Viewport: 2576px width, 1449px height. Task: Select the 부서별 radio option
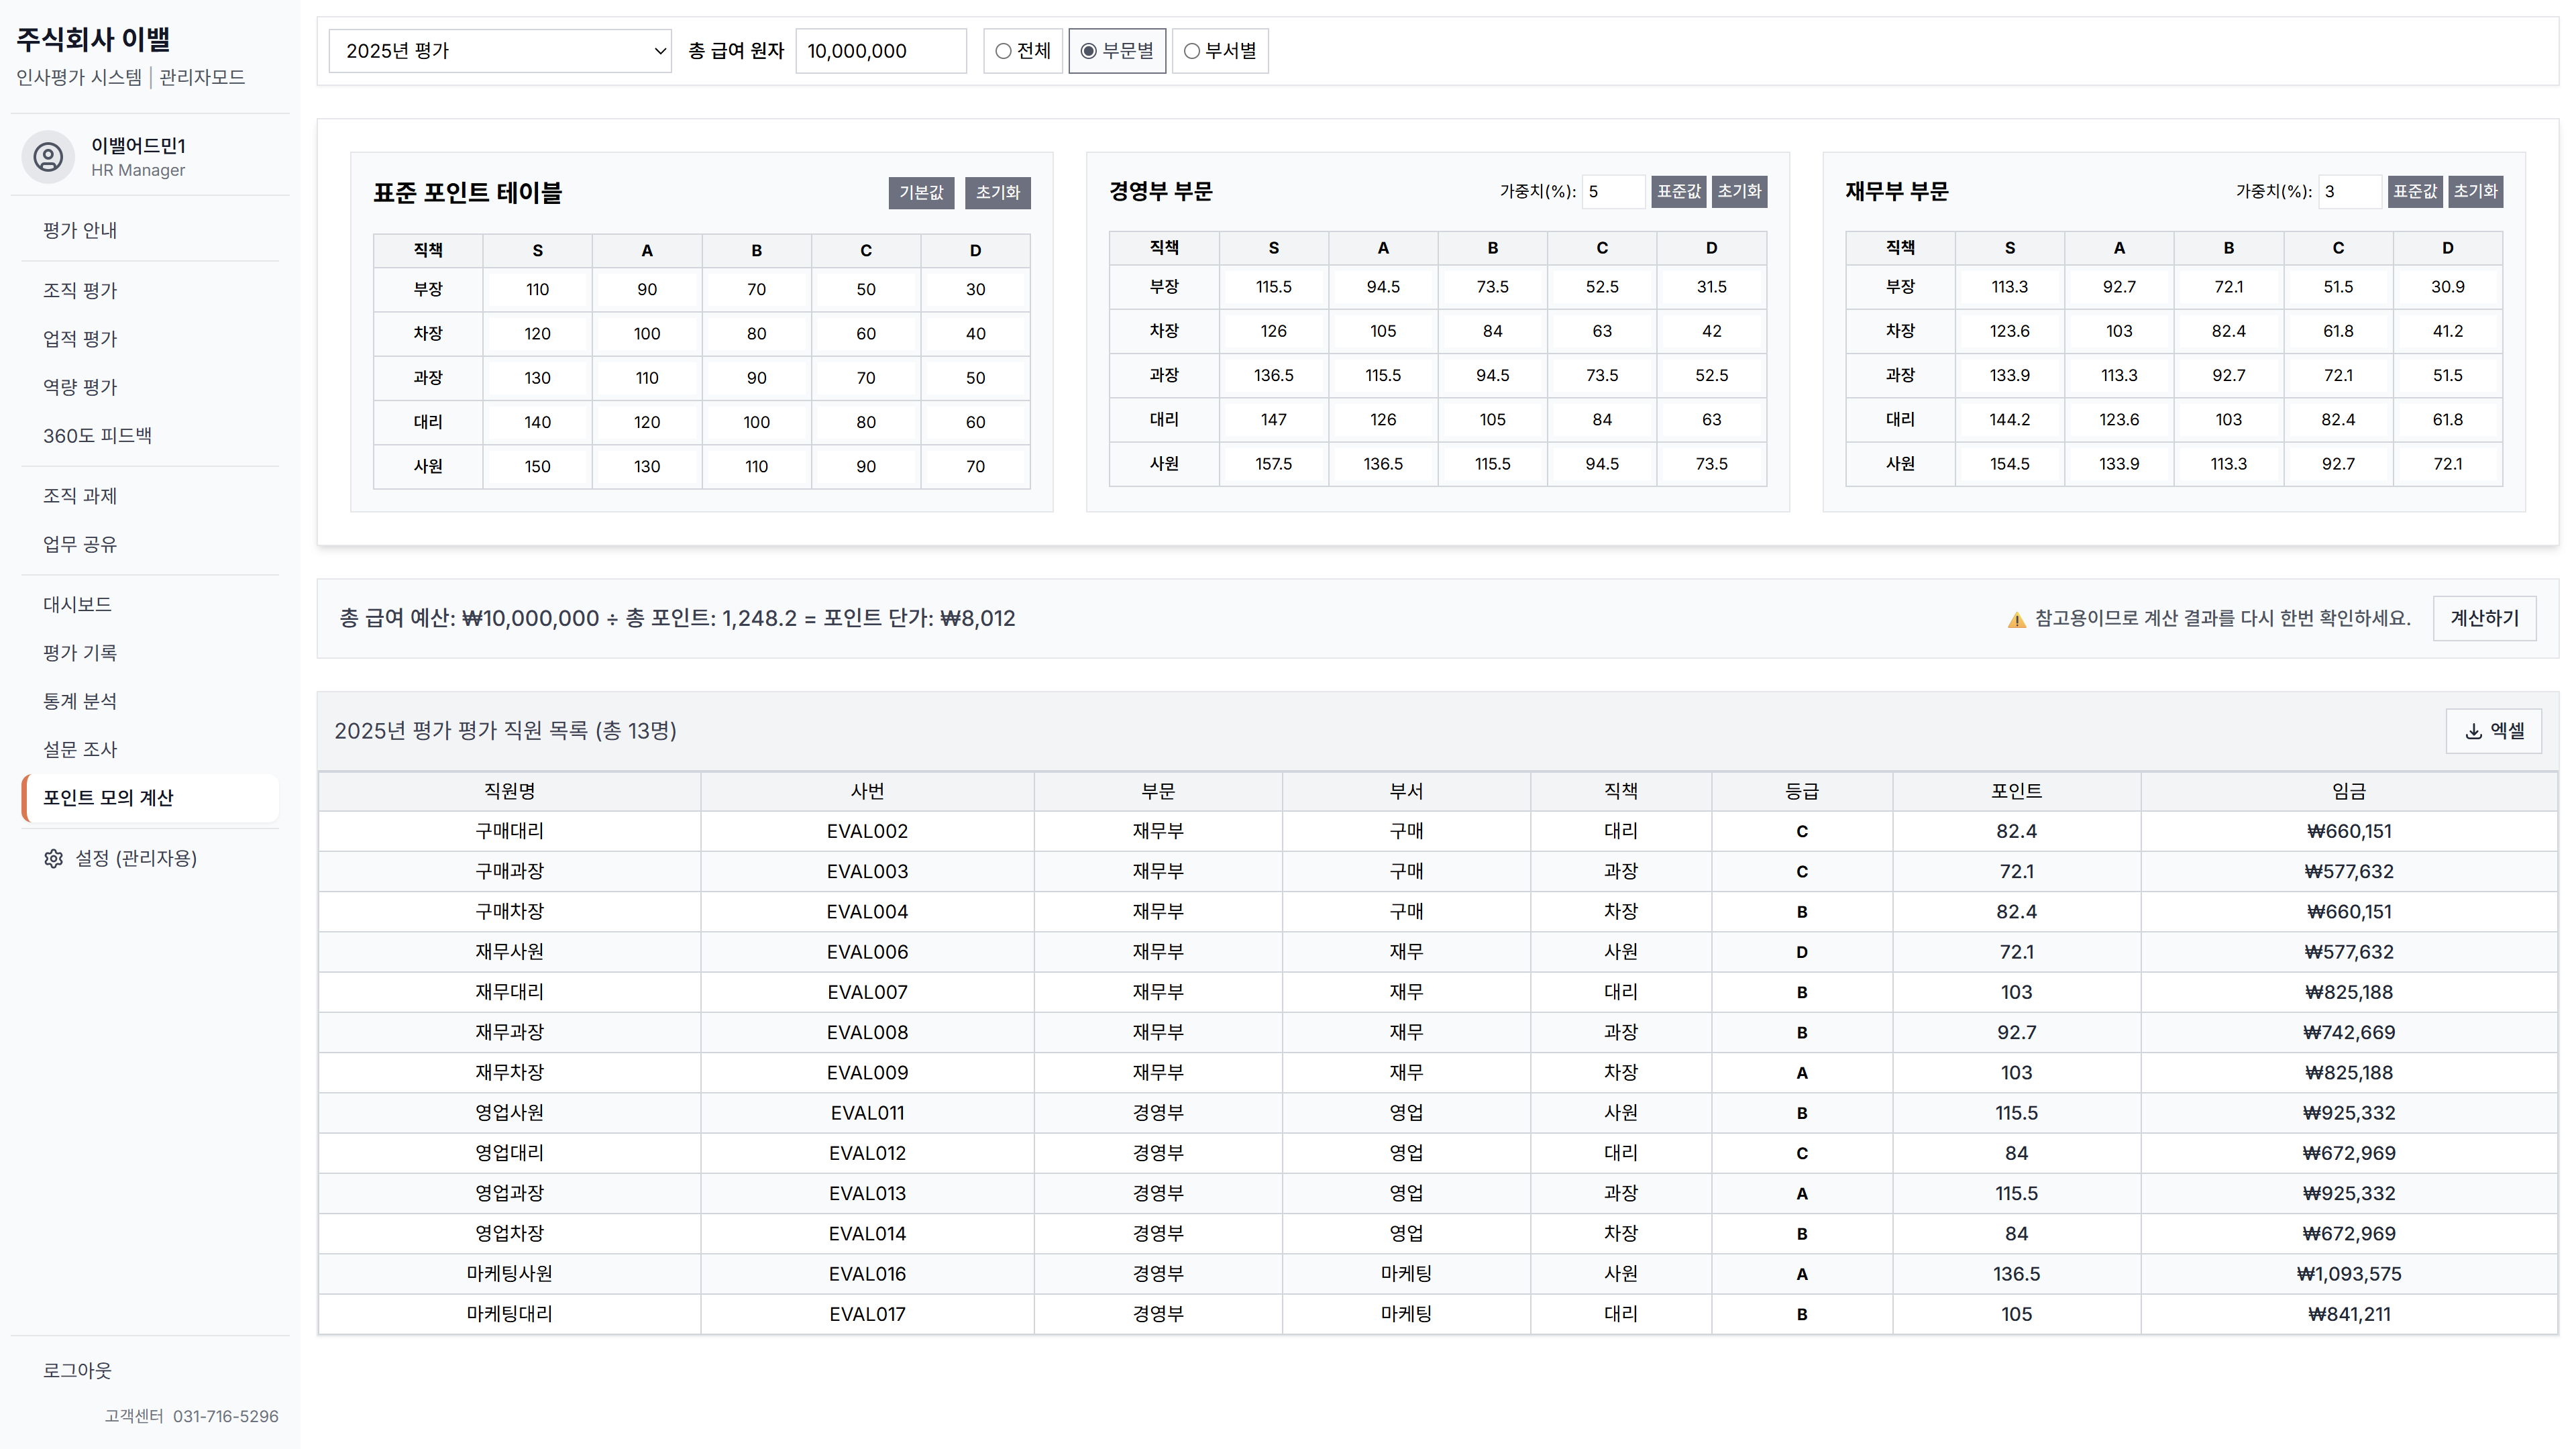(x=1192, y=51)
